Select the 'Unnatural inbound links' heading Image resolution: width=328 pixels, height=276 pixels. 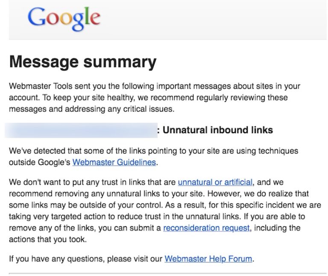[x=217, y=130]
